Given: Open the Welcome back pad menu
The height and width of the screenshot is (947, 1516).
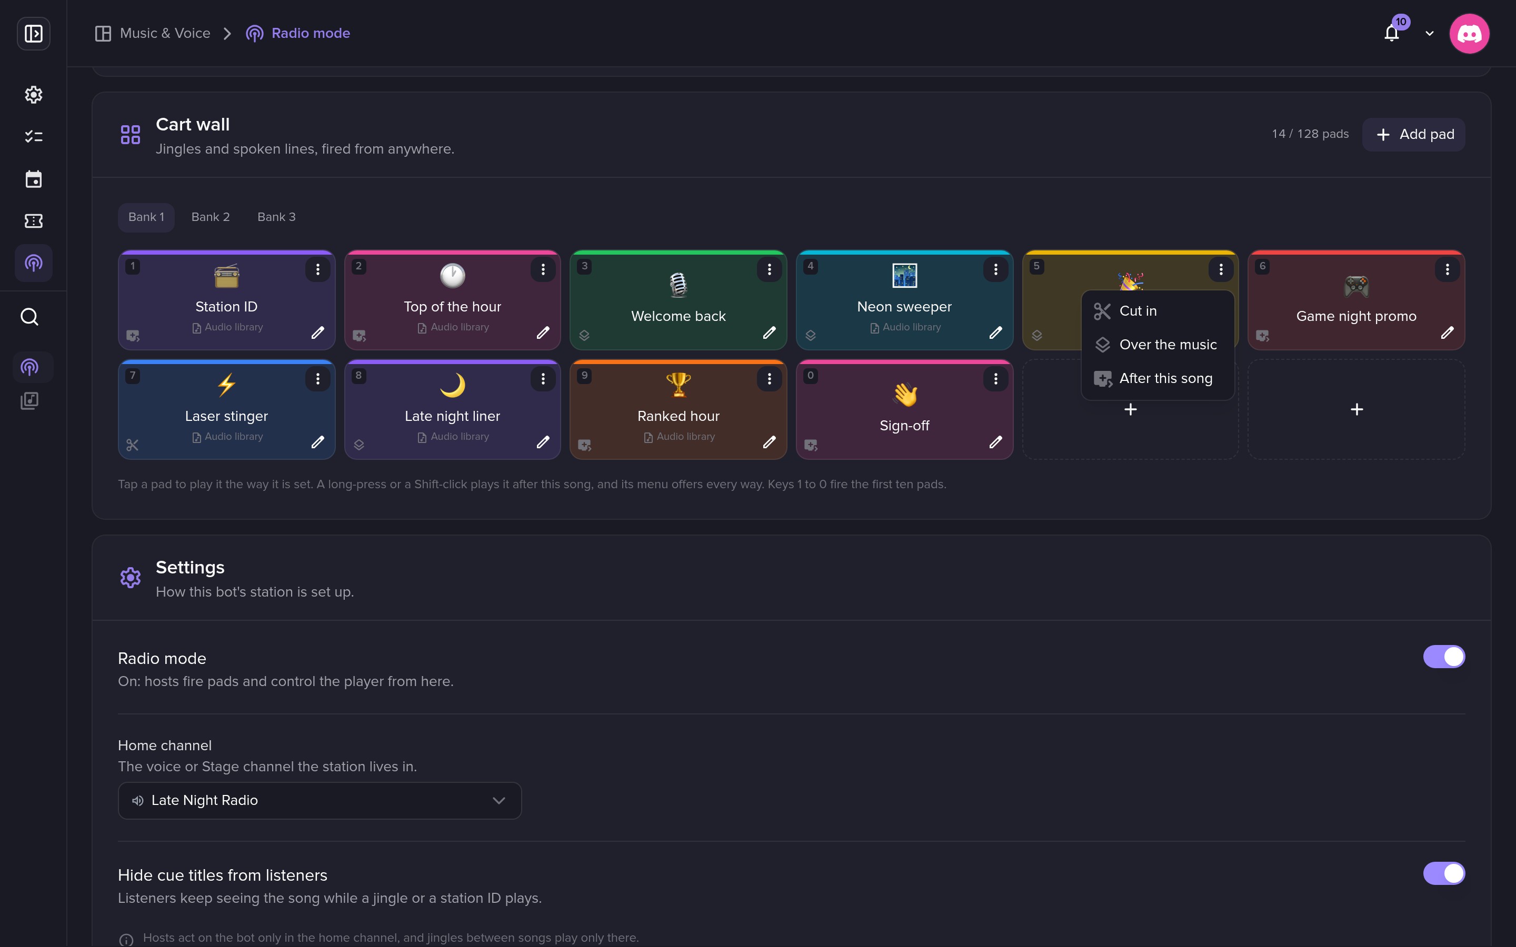Looking at the screenshot, I should [769, 269].
